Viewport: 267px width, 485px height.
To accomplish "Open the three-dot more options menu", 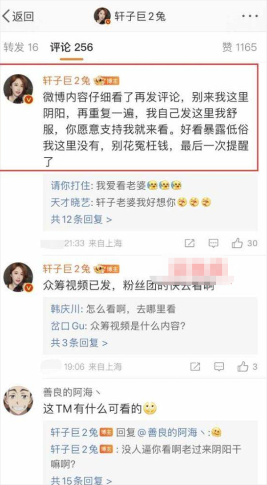I will [249, 16].
